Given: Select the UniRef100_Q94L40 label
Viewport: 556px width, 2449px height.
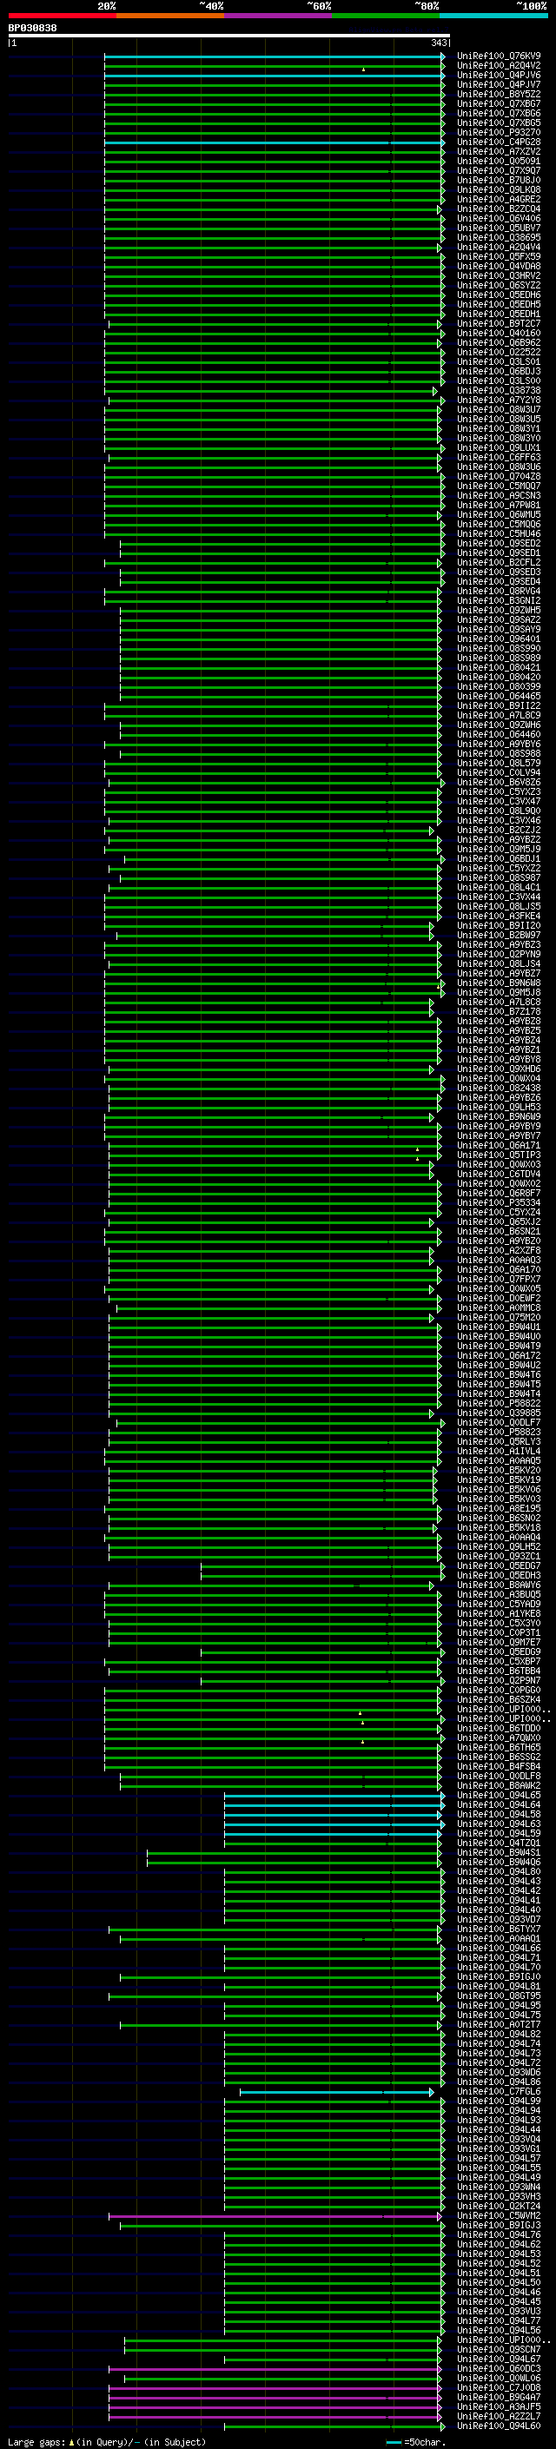Looking at the screenshot, I should pyautogui.click(x=499, y=1910).
